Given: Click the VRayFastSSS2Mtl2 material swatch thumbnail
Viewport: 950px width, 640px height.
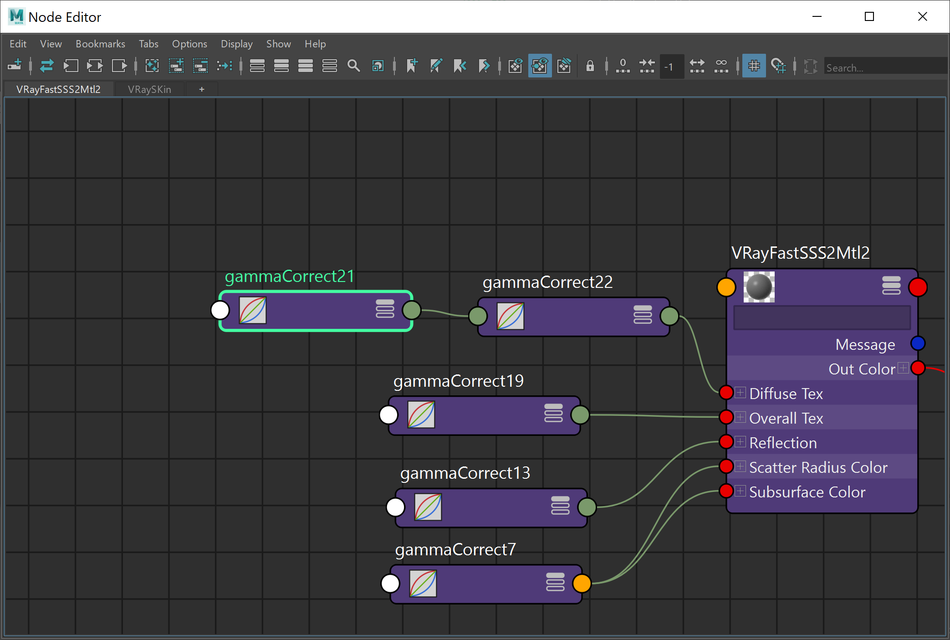Looking at the screenshot, I should (x=759, y=287).
